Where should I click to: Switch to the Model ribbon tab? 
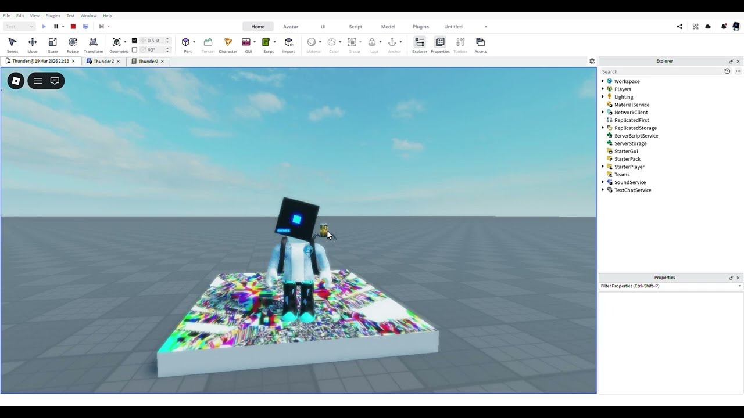click(x=388, y=27)
